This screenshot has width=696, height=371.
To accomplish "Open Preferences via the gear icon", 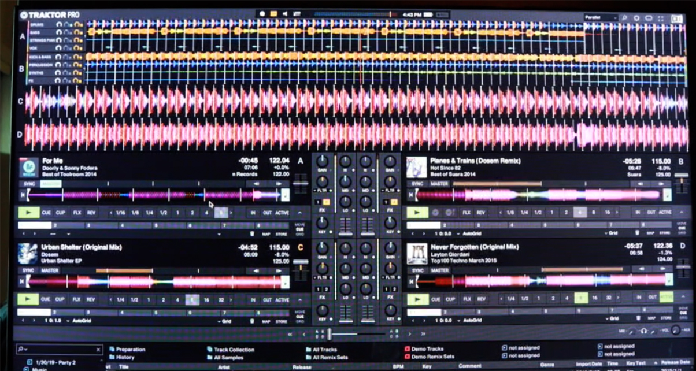I will coord(636,18).
